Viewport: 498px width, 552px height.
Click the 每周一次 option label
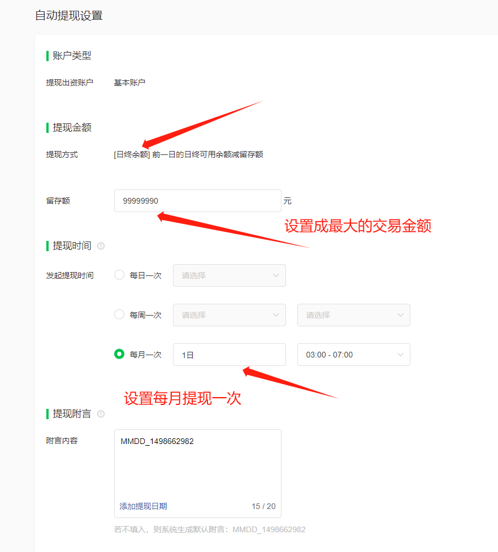tap(145, 315)
